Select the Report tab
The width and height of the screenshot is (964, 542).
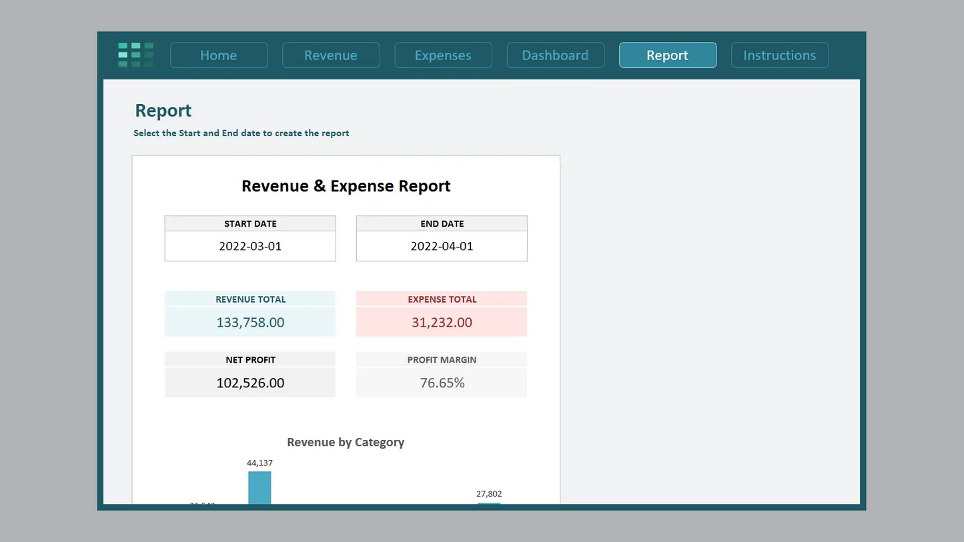click(x=667, y=55)
